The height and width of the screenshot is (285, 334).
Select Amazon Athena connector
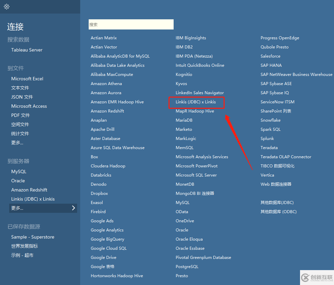click(106, 84)
